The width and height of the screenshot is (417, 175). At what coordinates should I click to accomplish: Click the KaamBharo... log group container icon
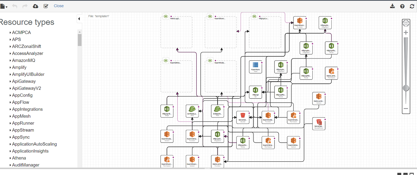pos(210,16)
